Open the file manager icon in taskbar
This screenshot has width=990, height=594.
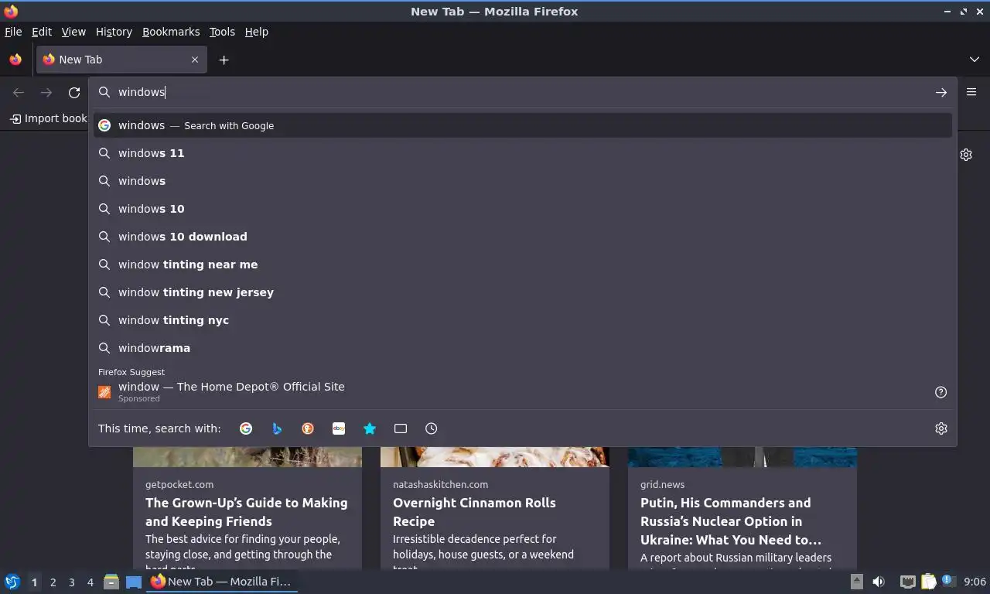111,582
